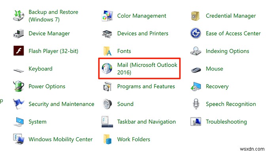Click the Ease of Access Center icon
Screen dimensions: 269x153
pos(195,33)
